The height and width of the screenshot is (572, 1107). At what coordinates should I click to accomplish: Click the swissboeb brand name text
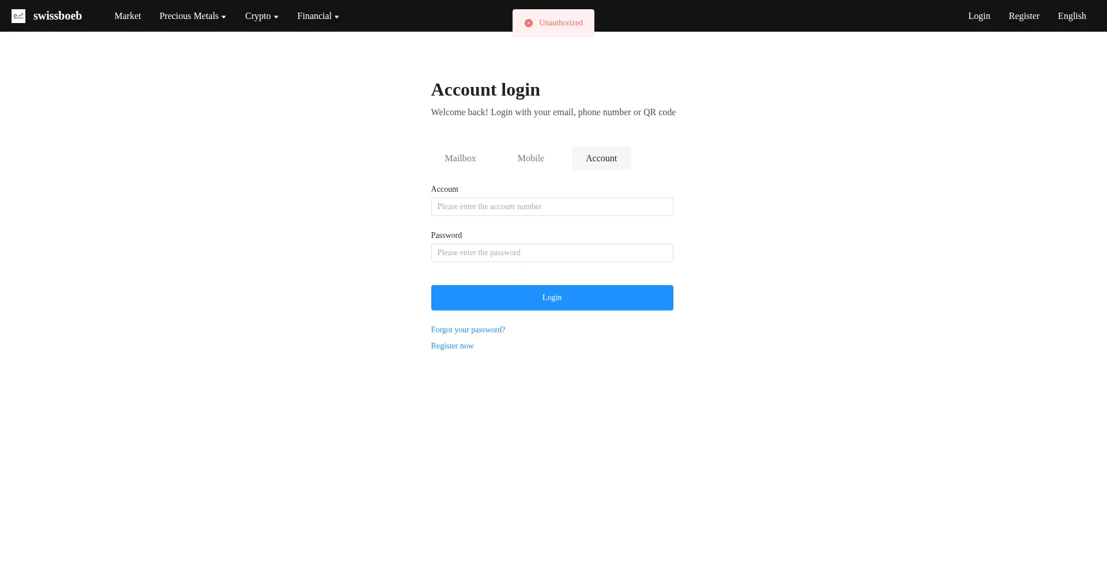click(58, 16)
